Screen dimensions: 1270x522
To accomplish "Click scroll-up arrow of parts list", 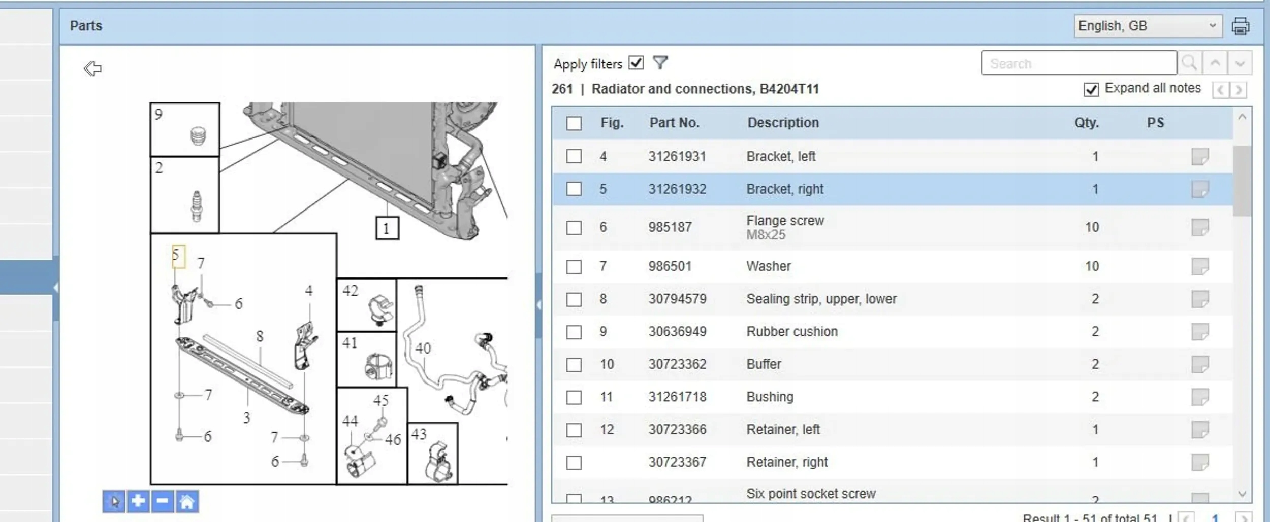I will pos(1242,117).
